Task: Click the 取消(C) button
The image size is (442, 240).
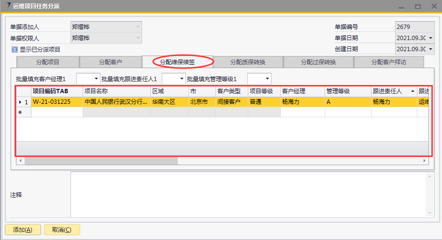Action: (61, 230)
